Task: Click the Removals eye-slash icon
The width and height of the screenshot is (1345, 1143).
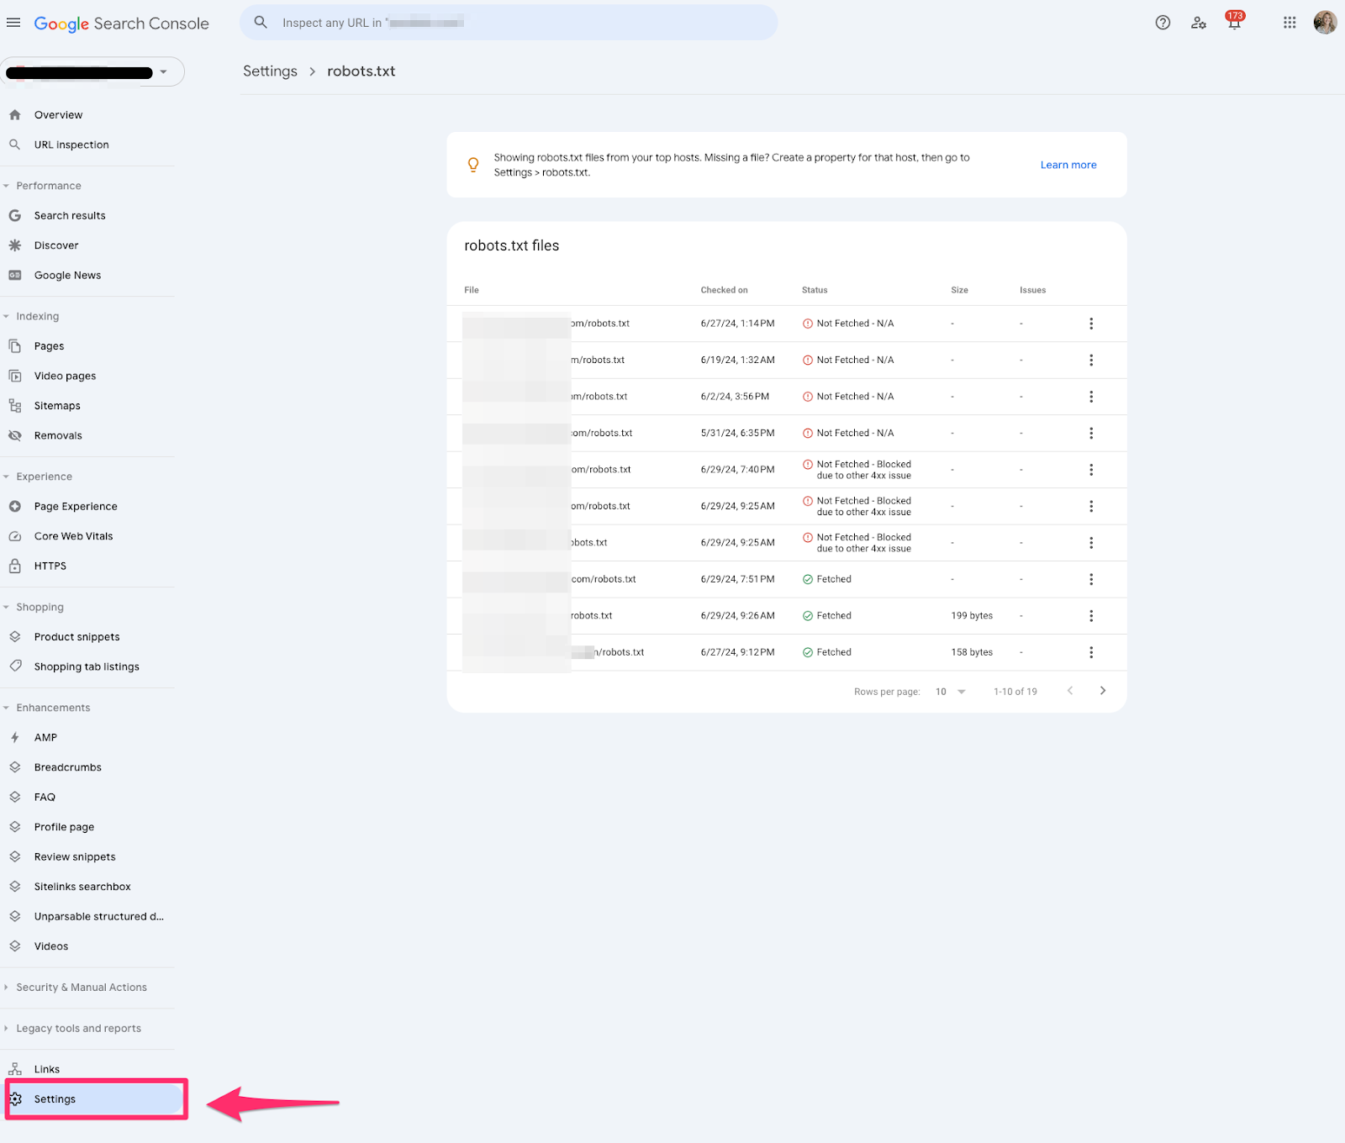Action: coord(15,435)
